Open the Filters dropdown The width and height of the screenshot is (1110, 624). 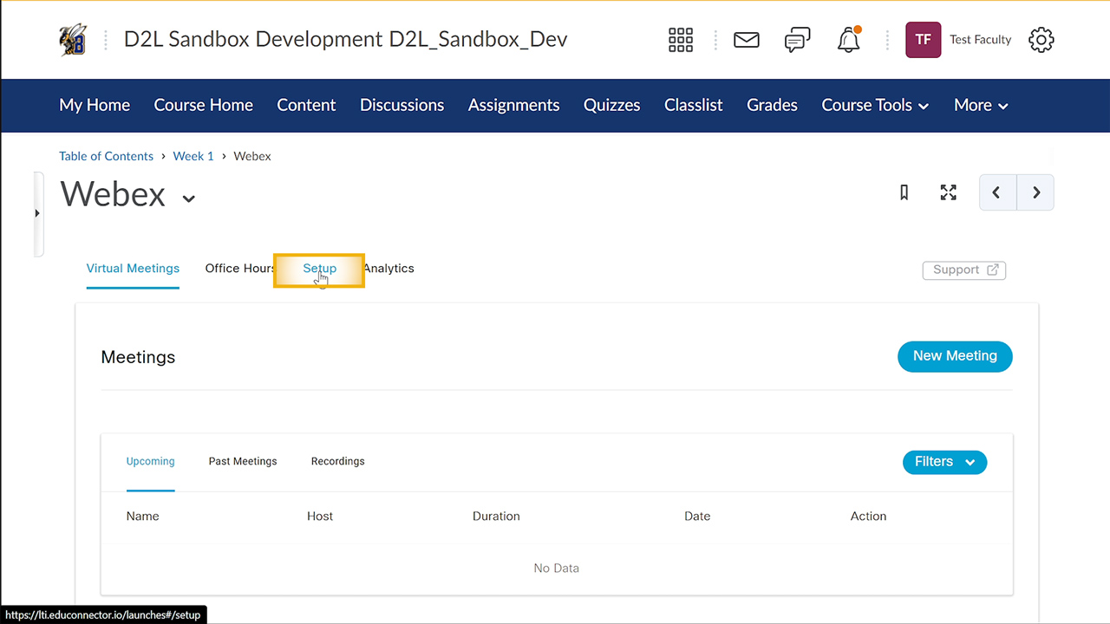click(x=944, y=462)
